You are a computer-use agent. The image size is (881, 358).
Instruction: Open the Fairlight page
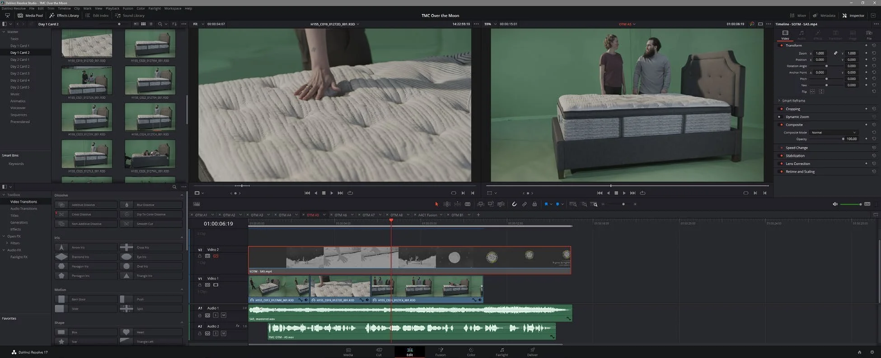(501, 351)
